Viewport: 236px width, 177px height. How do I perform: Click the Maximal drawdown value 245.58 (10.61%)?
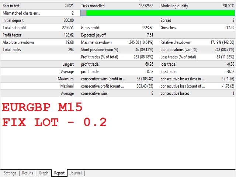point(139,42)
